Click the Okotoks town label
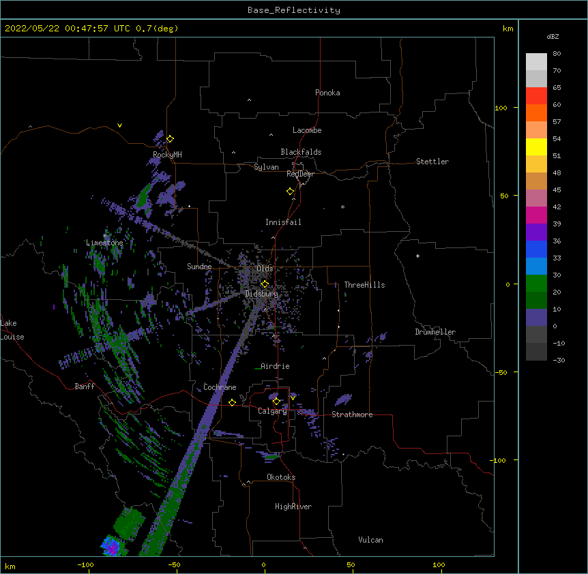The image size is (588, 574). (281, 477)
